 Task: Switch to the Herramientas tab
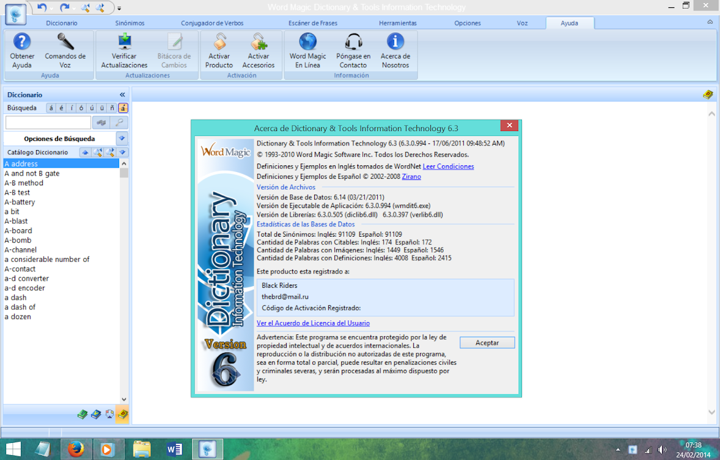(398, 23)
